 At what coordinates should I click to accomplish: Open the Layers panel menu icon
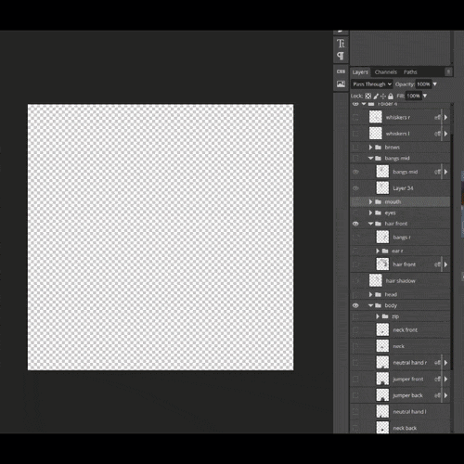point(448,72)
